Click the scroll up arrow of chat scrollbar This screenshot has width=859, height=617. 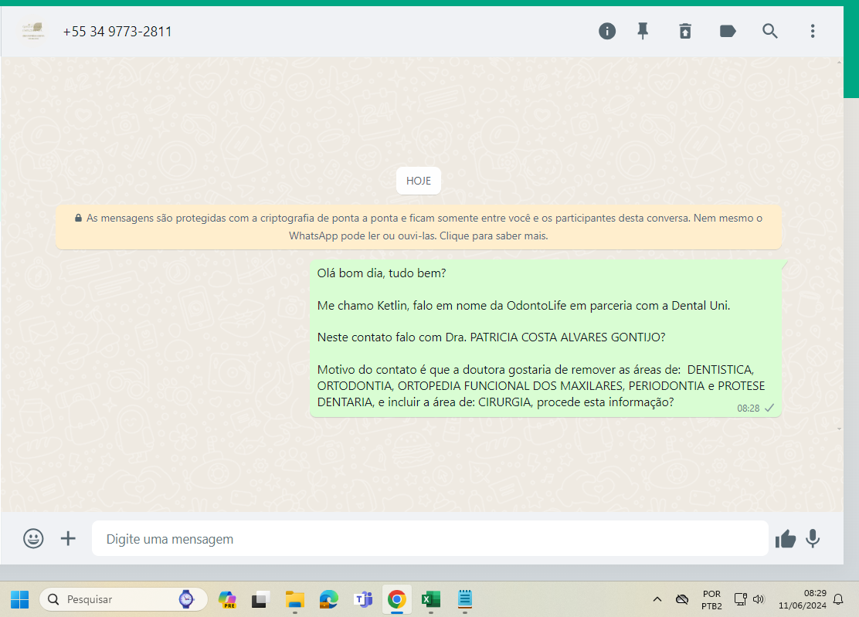click(839, 63)
